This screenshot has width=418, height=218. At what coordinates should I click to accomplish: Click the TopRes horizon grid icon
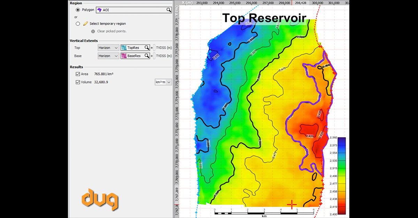tap(124, 48)
